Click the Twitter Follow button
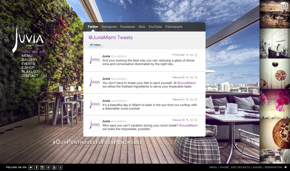Viewport: 290px width, 171px height. click(96, 45)
